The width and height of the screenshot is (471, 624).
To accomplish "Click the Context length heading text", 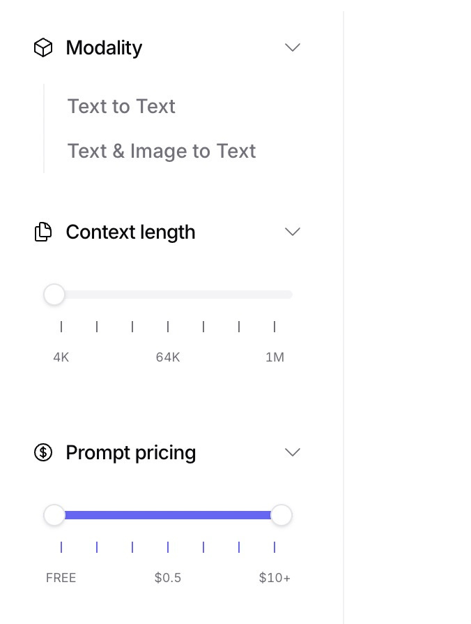I will [x=130, y=232].
